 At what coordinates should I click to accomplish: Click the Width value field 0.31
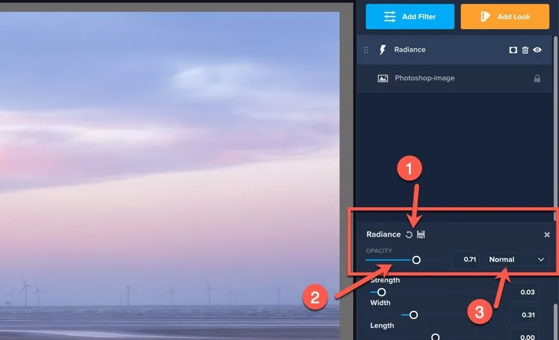click(524, 315)
